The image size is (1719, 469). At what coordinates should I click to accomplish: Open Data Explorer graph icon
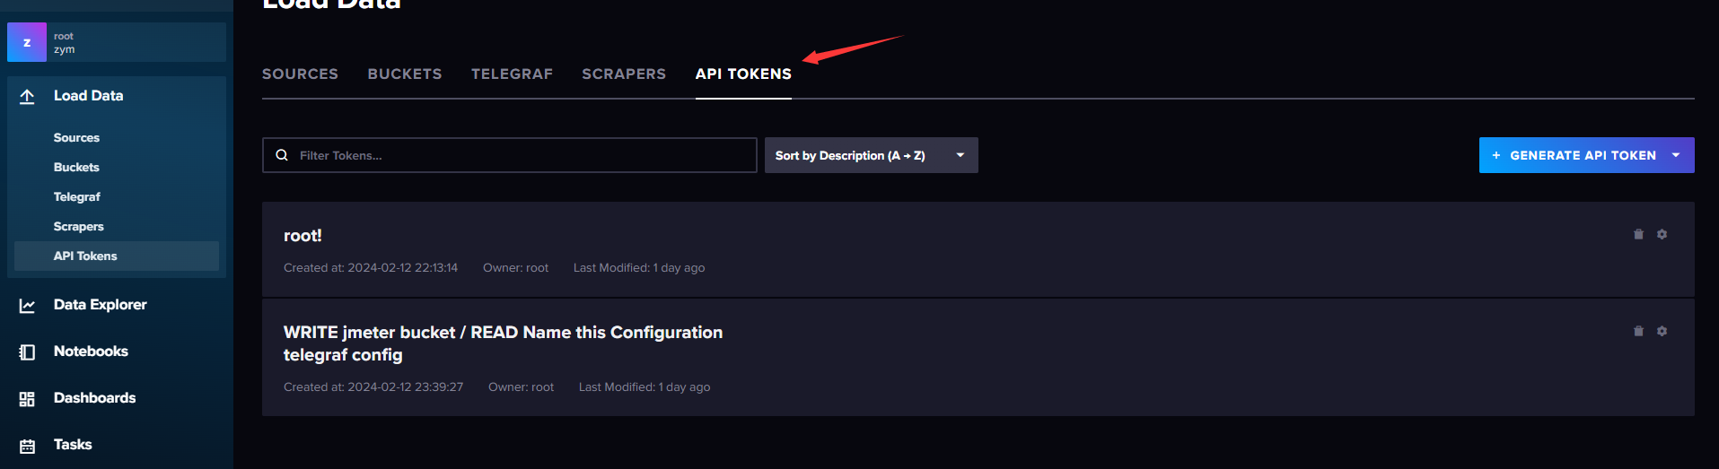pyautogui.click(x=27, y=306)
